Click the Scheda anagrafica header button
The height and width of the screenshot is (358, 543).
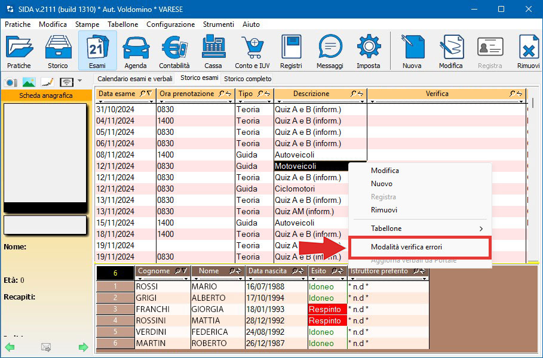tap(46, 95)
